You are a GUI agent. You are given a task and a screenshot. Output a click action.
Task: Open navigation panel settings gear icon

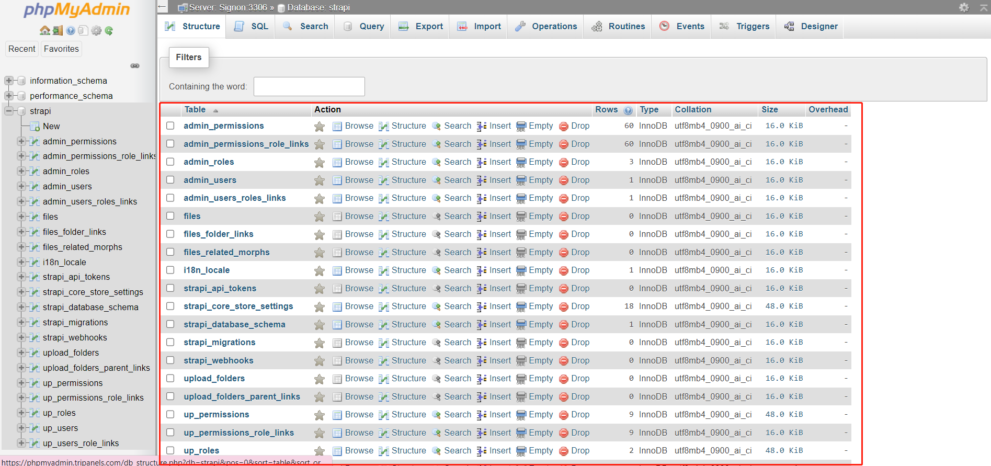point(96,30)
